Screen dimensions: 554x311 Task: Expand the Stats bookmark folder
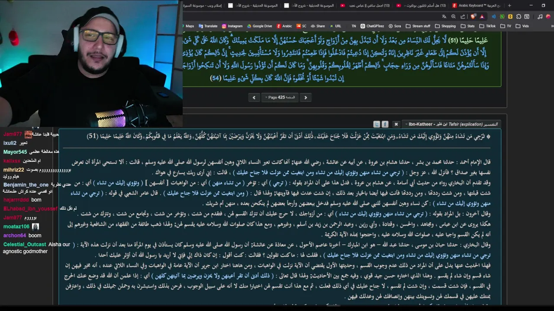(467, 26)
